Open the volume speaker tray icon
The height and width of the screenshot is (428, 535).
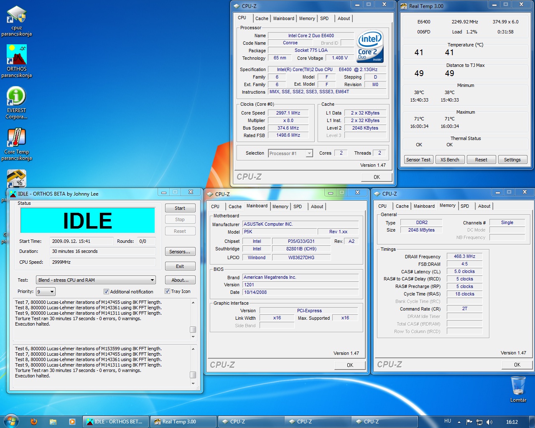click(x=489, y=422)
